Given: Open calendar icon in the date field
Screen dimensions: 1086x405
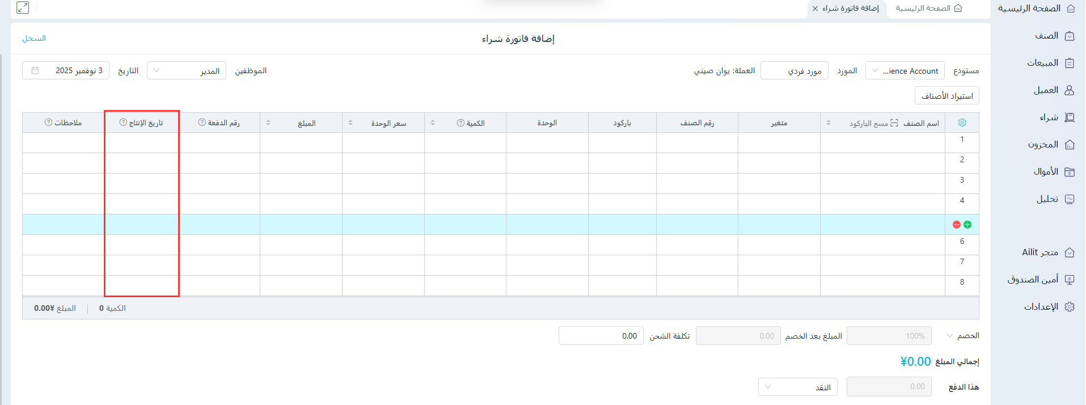Looking at the screenshot, I should click(x=35, y=70).
